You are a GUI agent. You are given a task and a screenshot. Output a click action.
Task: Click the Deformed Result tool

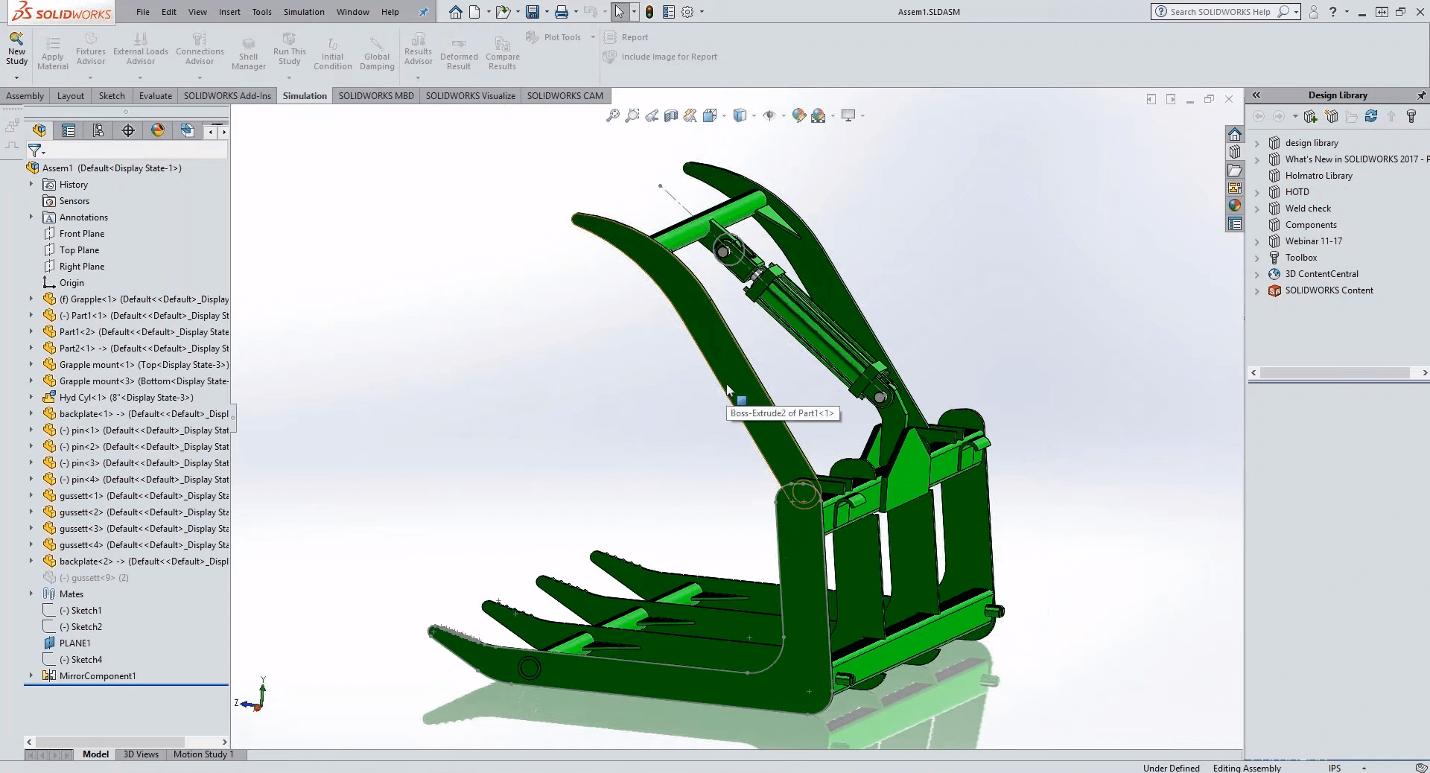(x=458, y=51)
